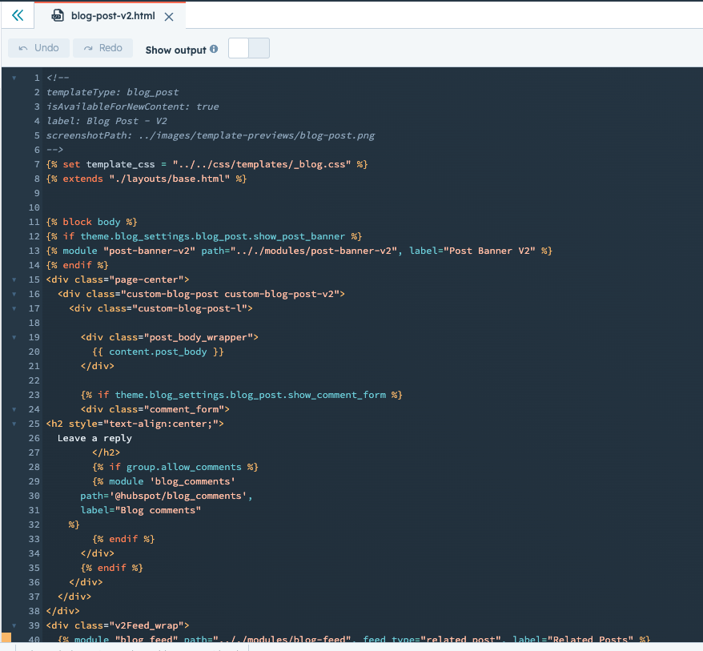This screenshot has height=651, width=703.
Task: Click the group.allow_comments if statement
Action: (175, 467)
